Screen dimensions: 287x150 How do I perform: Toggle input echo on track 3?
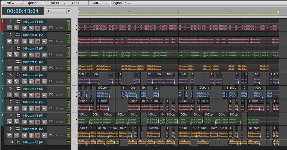[44, 55]
